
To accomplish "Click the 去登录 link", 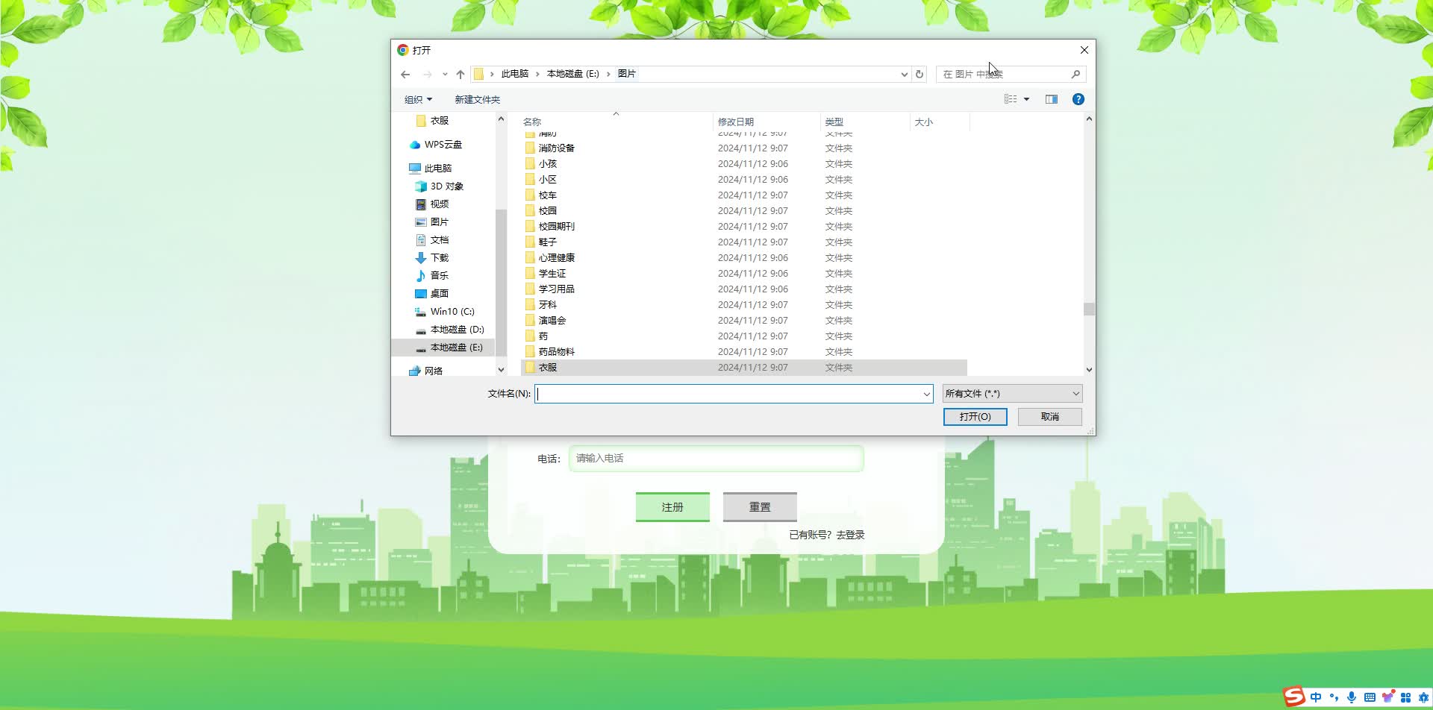I will click(x=850, y=535).
